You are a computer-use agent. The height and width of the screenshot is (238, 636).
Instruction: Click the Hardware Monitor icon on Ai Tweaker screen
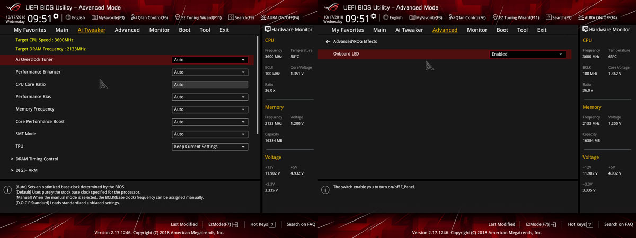(268, 30)
